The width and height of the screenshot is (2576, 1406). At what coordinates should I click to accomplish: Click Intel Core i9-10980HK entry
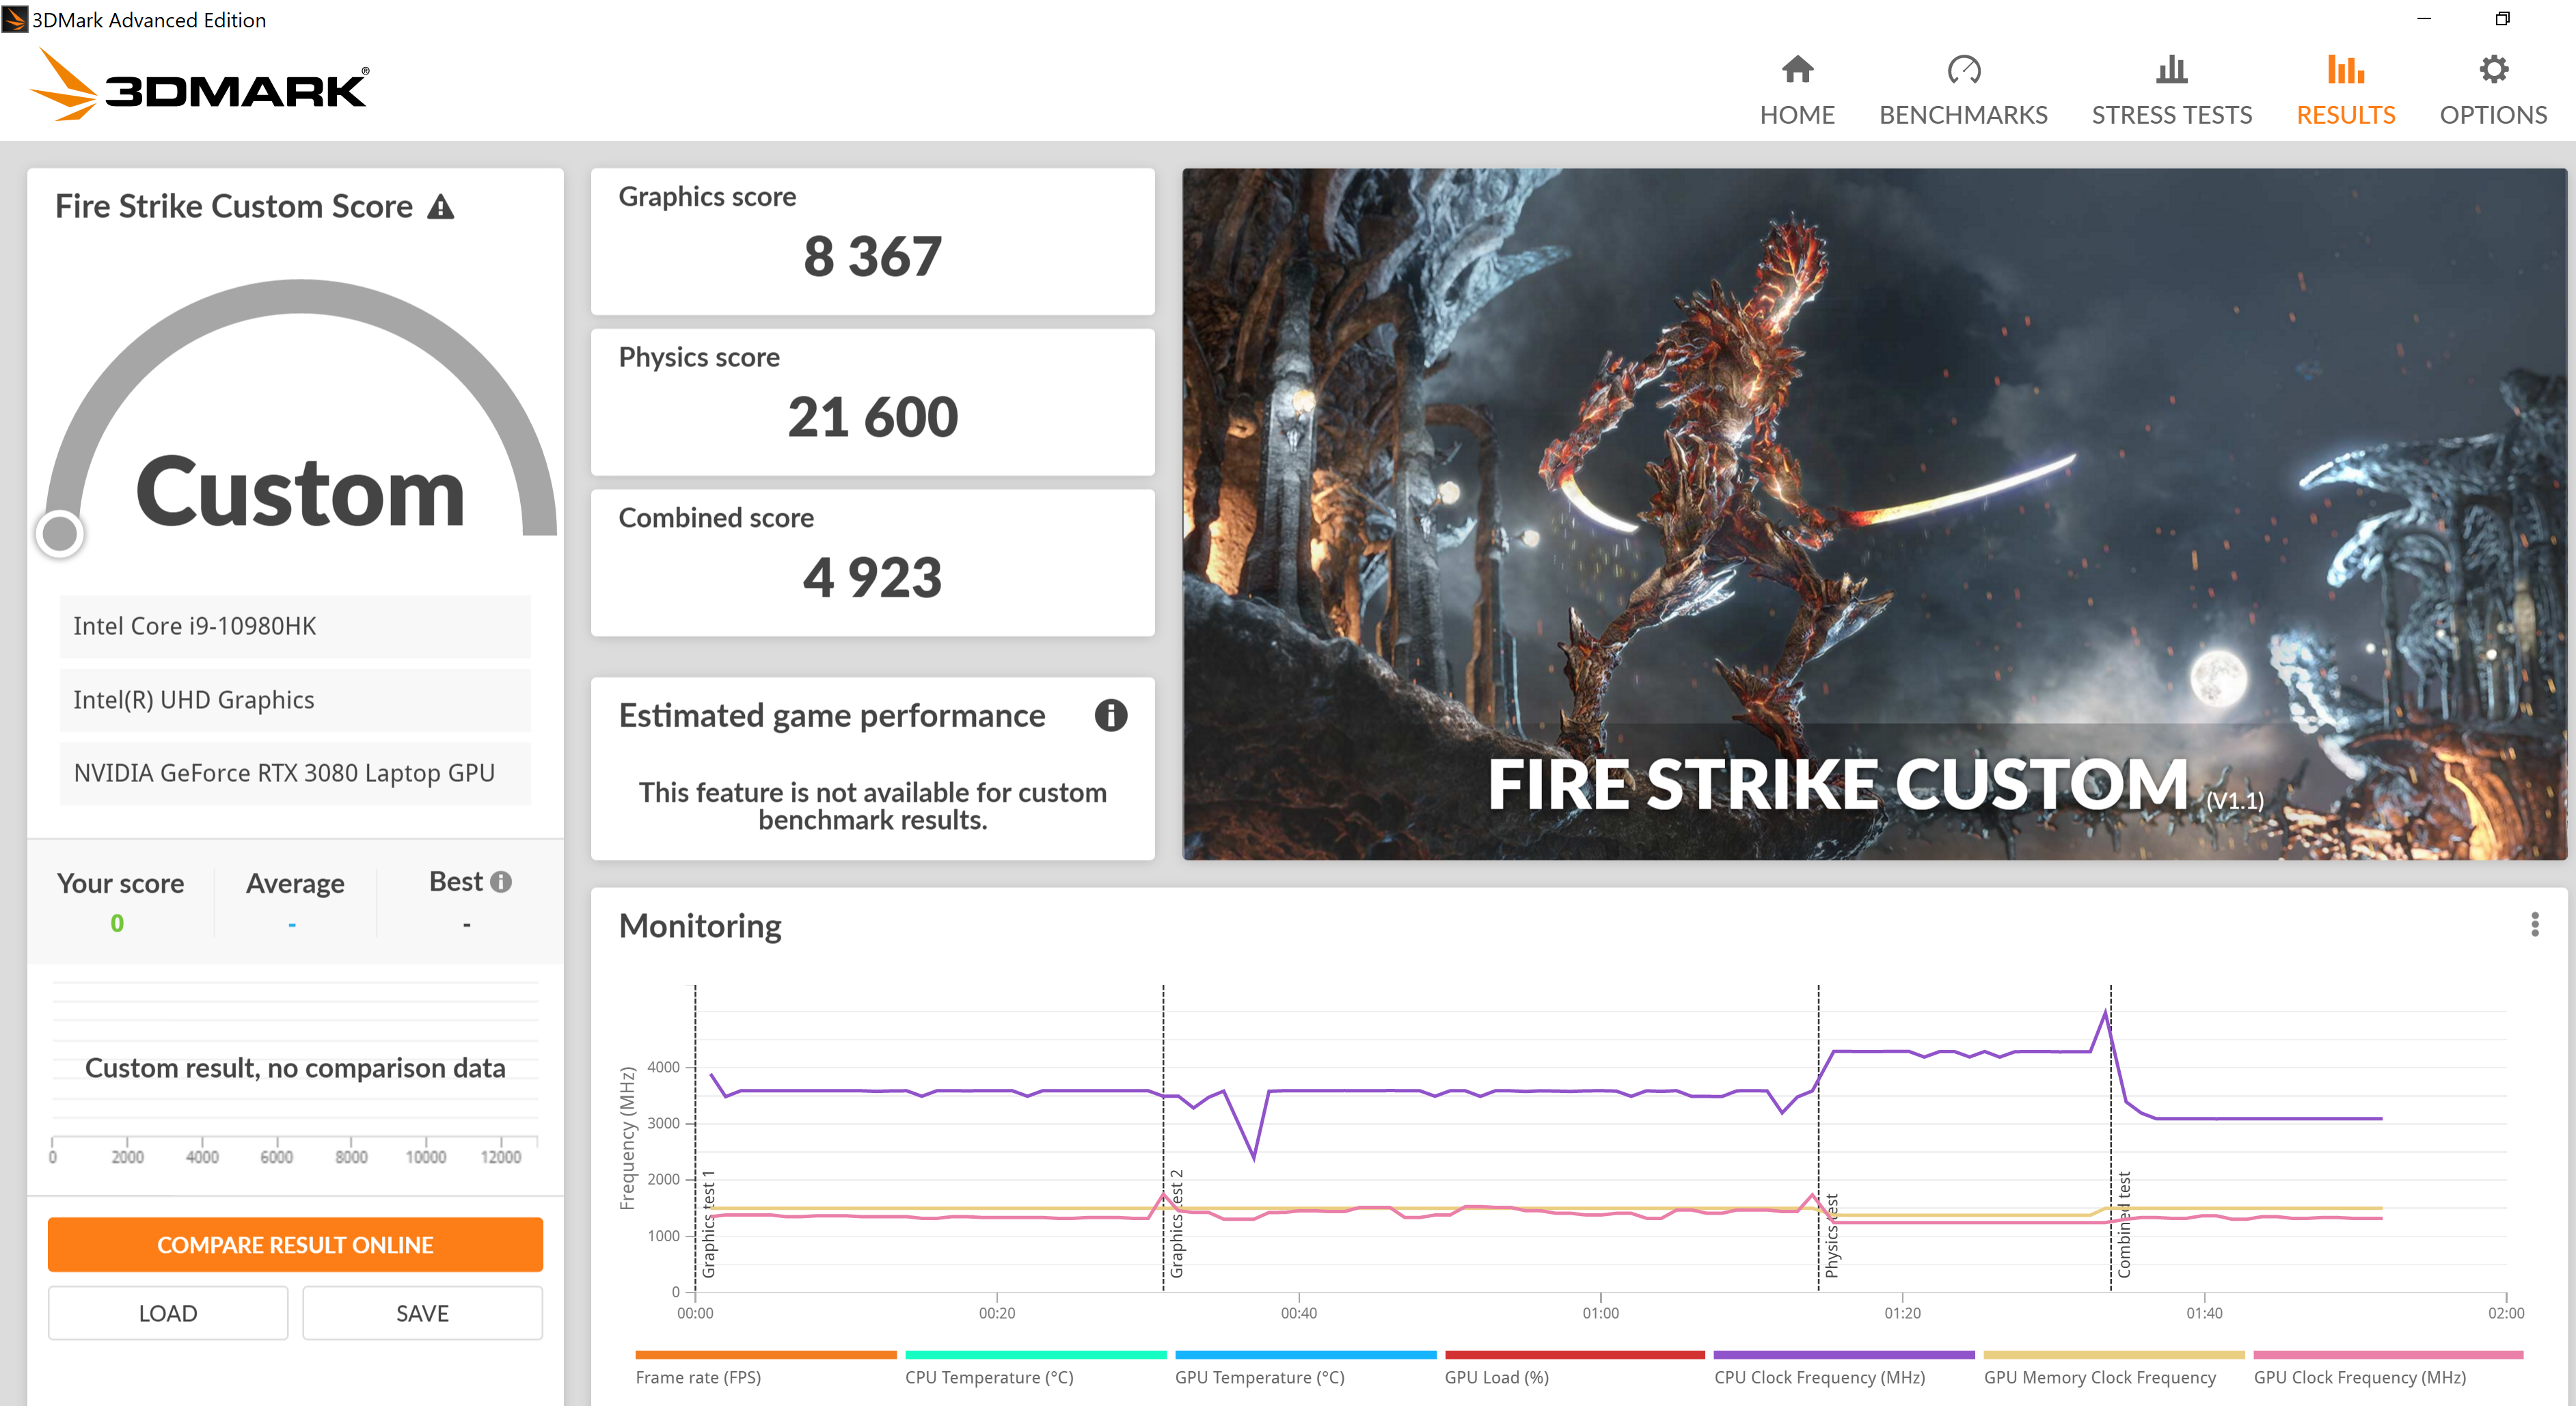pyautogui.click(x=295, y=626)
